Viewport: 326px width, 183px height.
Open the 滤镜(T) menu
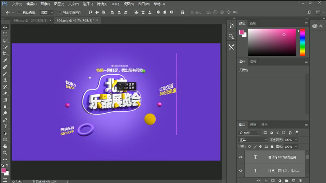[102, 4]
